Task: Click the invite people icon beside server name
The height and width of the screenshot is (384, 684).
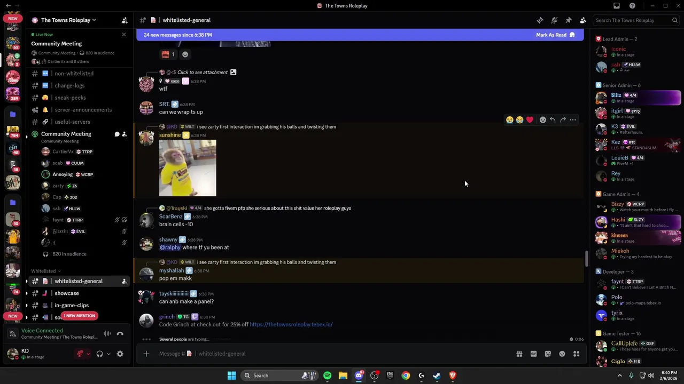Action: pyautogui.click(x=125, y=20)
